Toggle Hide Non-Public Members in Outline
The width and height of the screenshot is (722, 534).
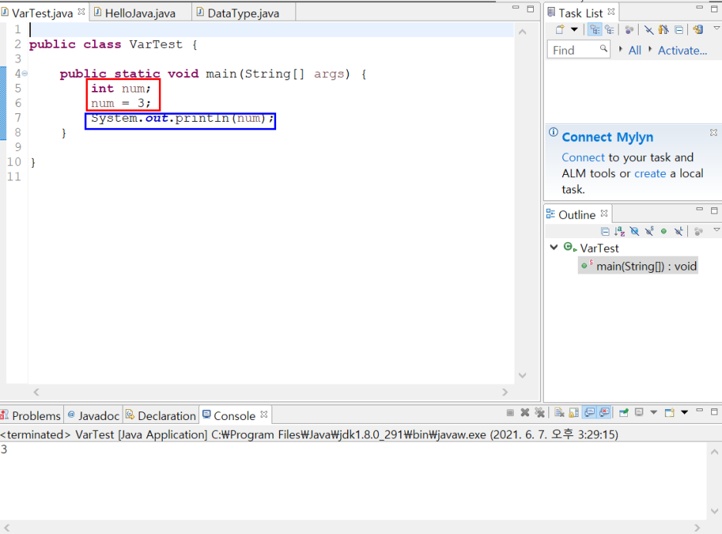[x=663, y=231]
